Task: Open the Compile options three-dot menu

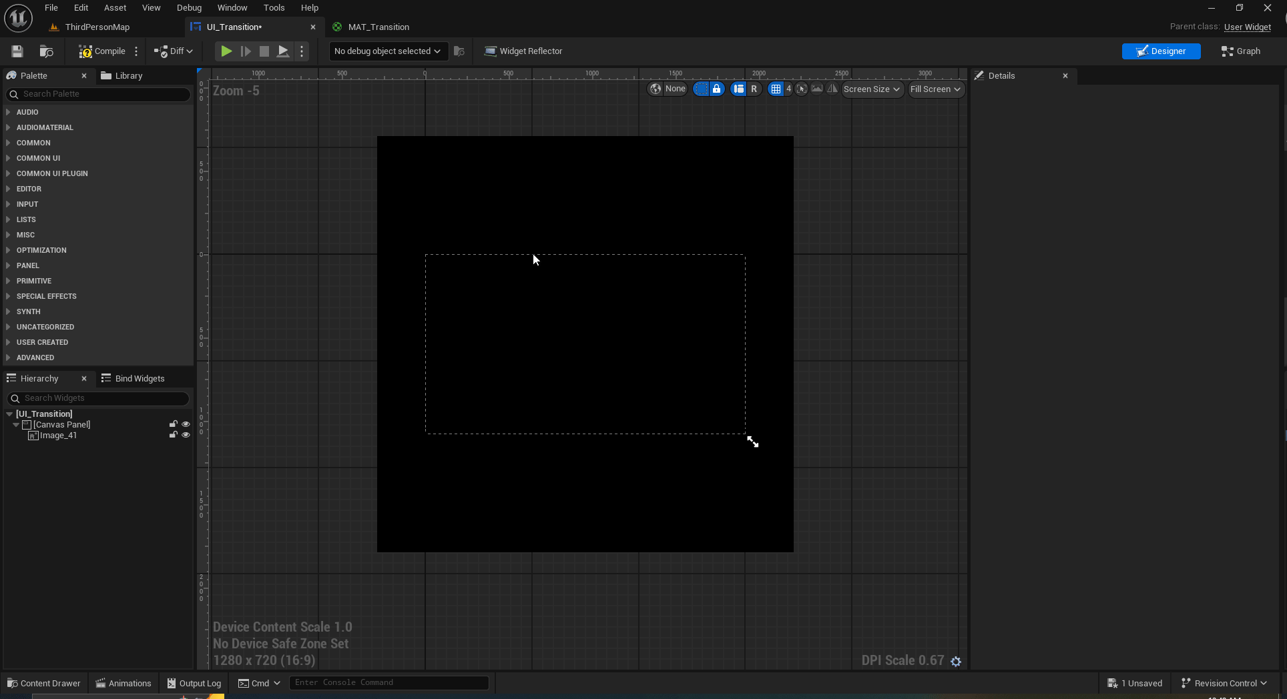Action: (x=136, y=51)
